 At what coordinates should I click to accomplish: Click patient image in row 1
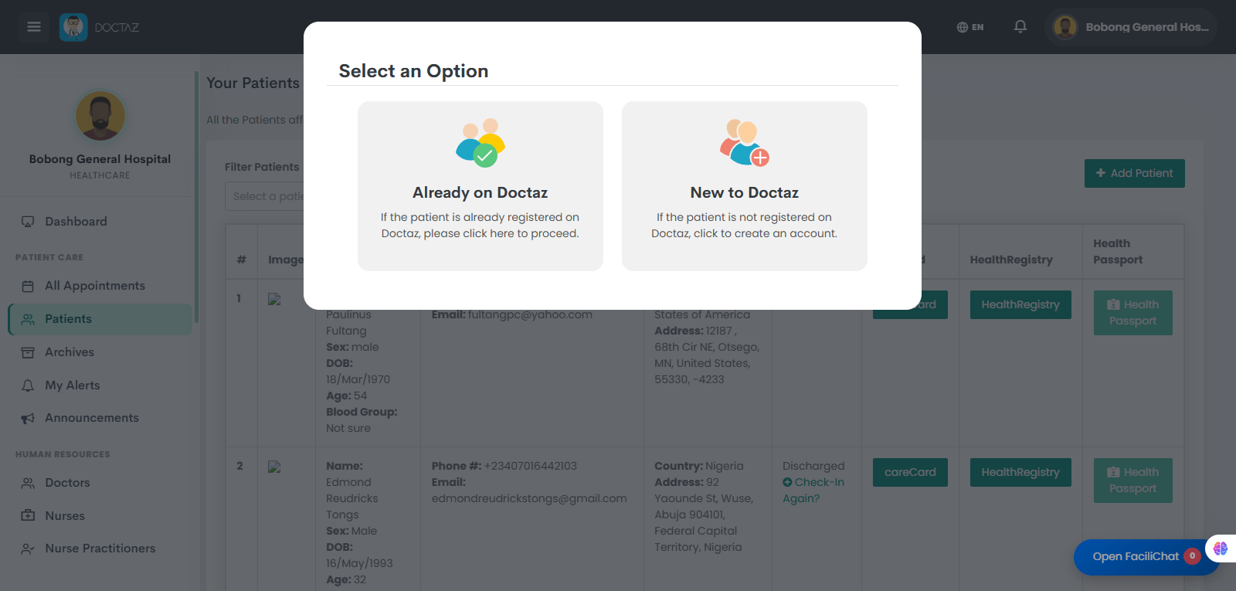(274, 299)
